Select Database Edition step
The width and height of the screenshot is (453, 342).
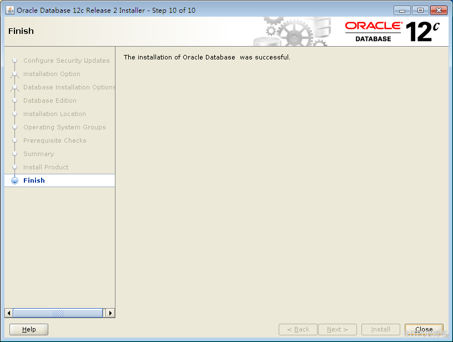tap(50, 100)
